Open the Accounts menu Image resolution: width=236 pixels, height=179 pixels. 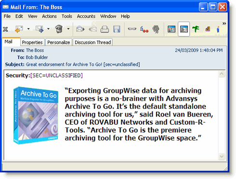86,16
